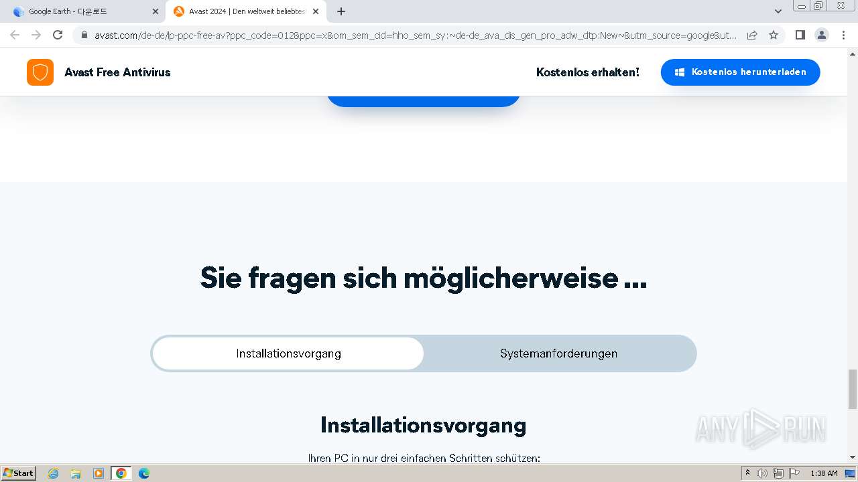Select the Installationsvorgang tab
This screenshot has width=858, height=482.
pyautogui.click(x=288, y=353)
